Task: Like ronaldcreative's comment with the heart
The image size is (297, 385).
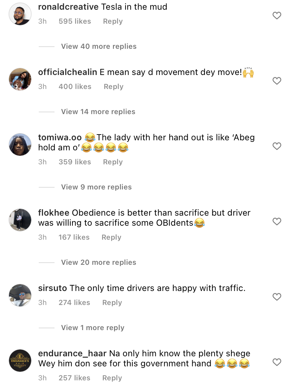Action: (277, 15)
